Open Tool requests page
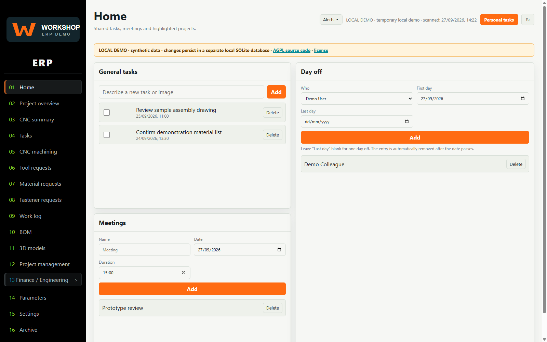Image resolution: width=547 pixels, height=342 pixels. 43,168
